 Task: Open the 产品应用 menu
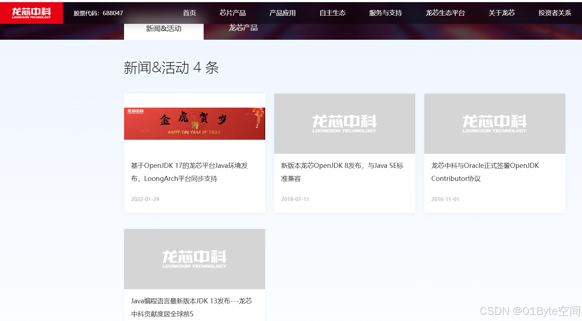click(282, 13)
